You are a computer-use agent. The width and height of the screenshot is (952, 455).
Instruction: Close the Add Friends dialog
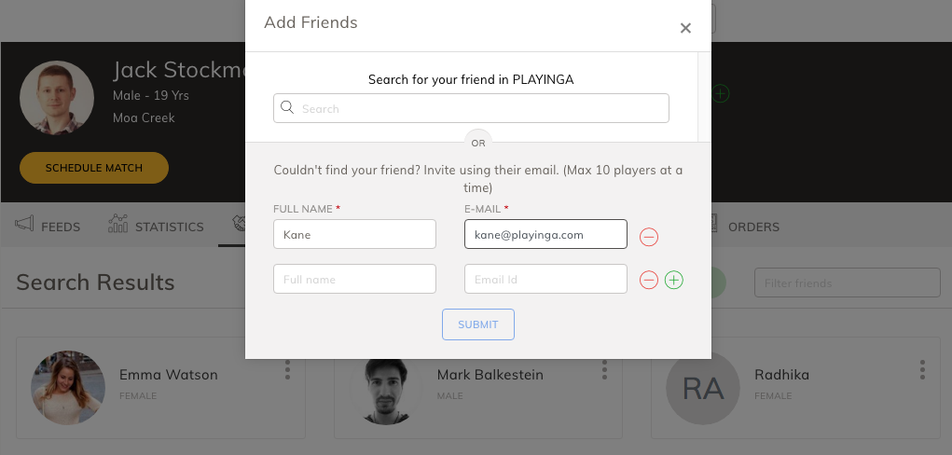click(685, 28)
